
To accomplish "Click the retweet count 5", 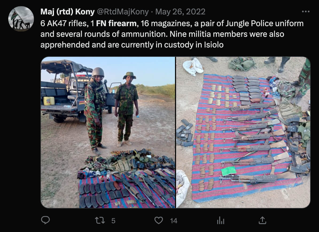I will (x=113, y=221).
